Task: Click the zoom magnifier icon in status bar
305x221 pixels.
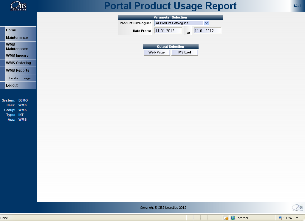Action: coord(280,218)
